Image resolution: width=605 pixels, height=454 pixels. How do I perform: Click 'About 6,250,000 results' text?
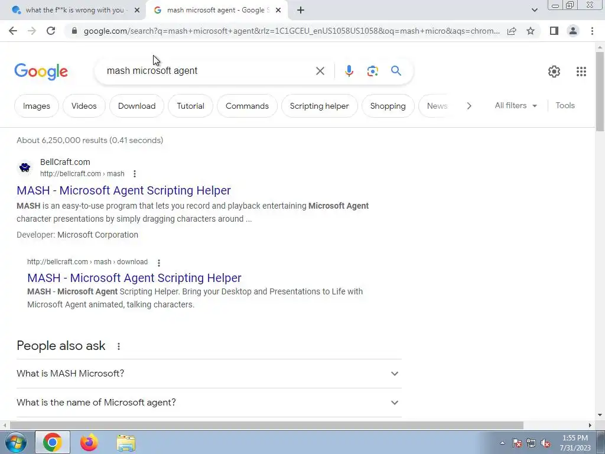90,140
